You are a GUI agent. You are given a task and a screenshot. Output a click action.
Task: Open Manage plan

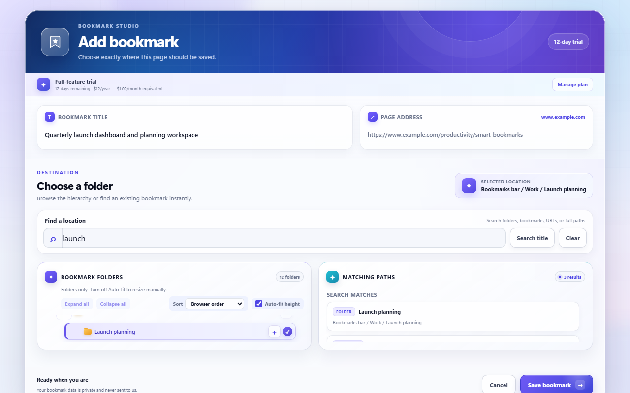point(572,84)
